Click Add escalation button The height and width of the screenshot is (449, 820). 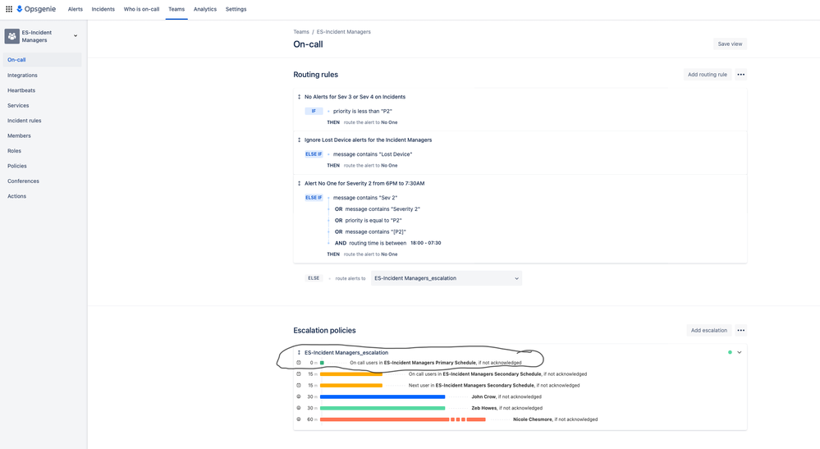click(708, 330)
